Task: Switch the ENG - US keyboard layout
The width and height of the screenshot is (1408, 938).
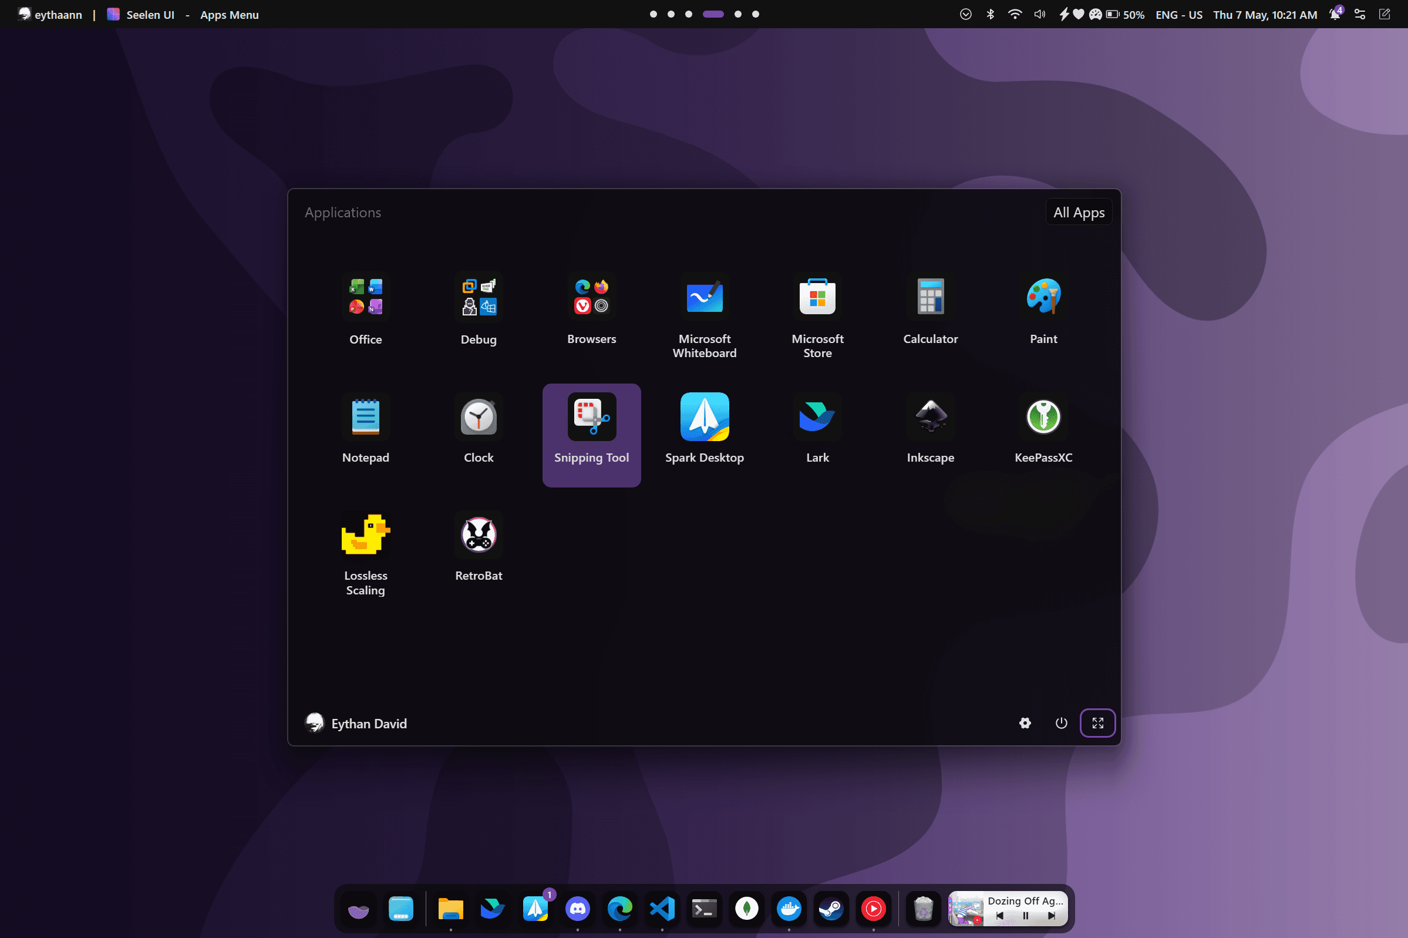Action: (1178, 15)
